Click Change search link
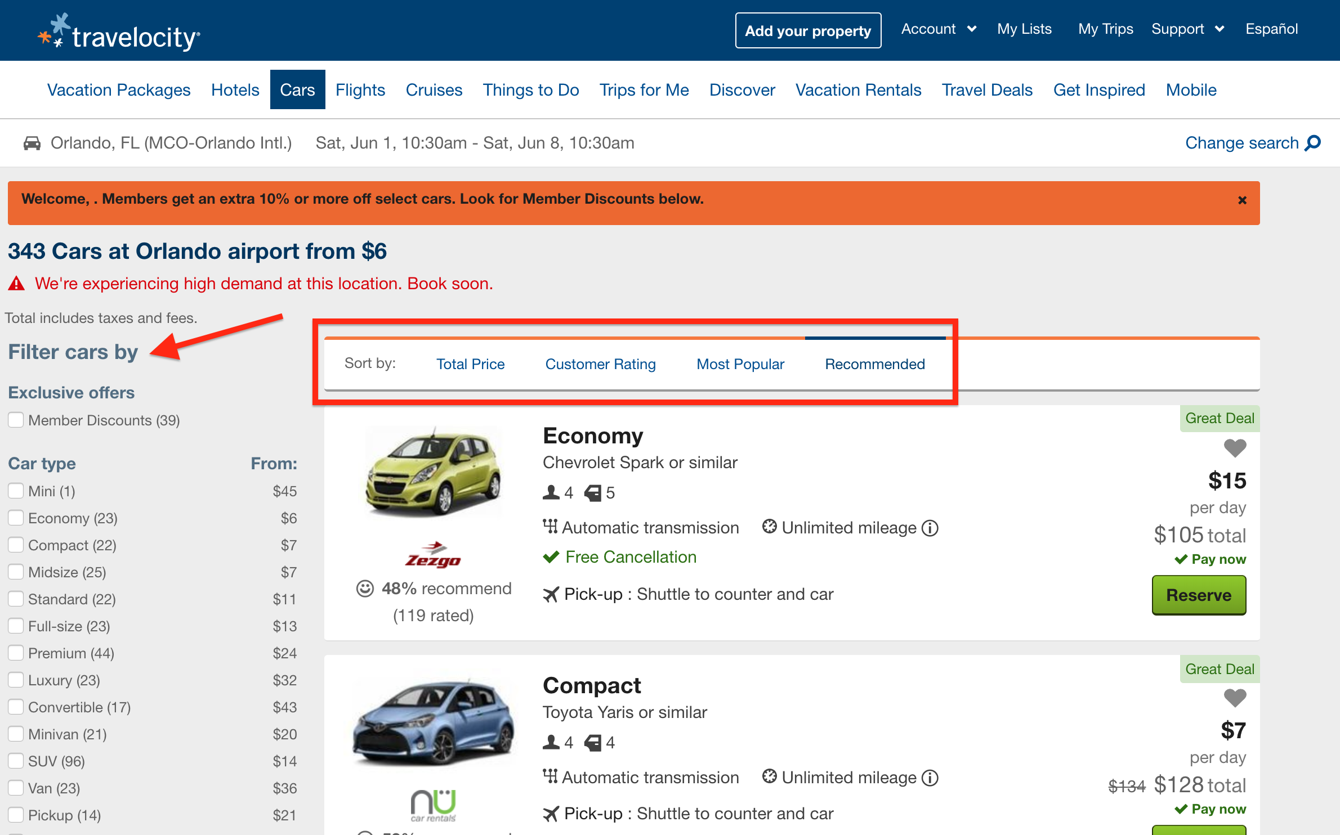 tap(1241, 143)
